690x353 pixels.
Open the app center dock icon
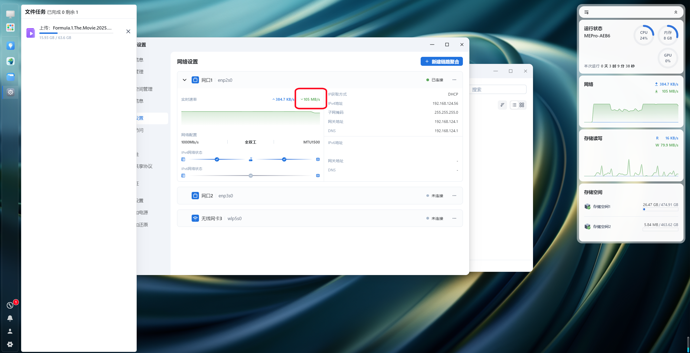pos(10,27)
